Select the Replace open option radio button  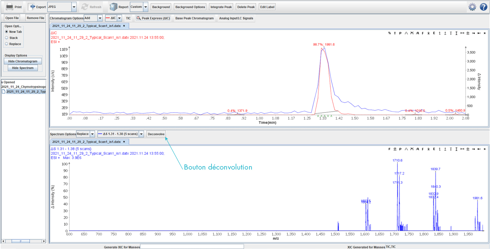pyautogui.click(x=7, y=44)
